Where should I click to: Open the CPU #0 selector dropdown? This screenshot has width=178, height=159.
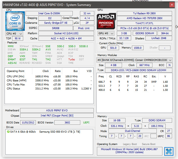click(14, 34)
